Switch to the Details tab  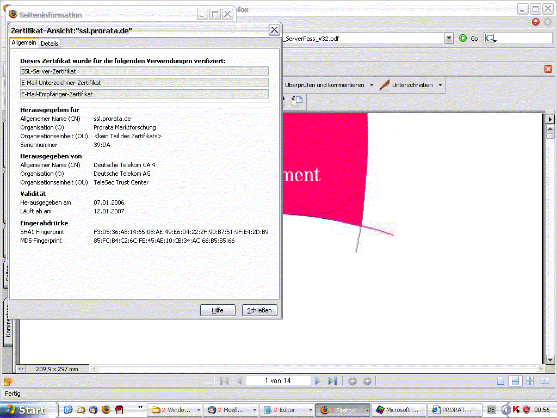[x=49, y=44]
